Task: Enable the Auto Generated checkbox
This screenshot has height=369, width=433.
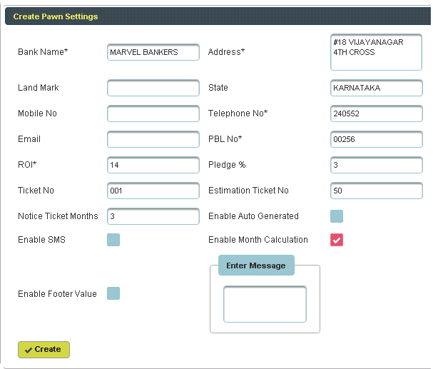Action: click(337, 216)
